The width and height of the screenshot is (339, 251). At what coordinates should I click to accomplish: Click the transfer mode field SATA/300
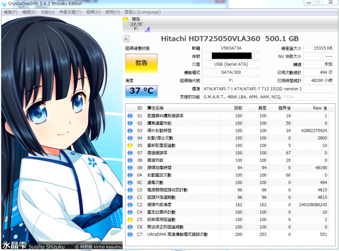click(231, 73)
